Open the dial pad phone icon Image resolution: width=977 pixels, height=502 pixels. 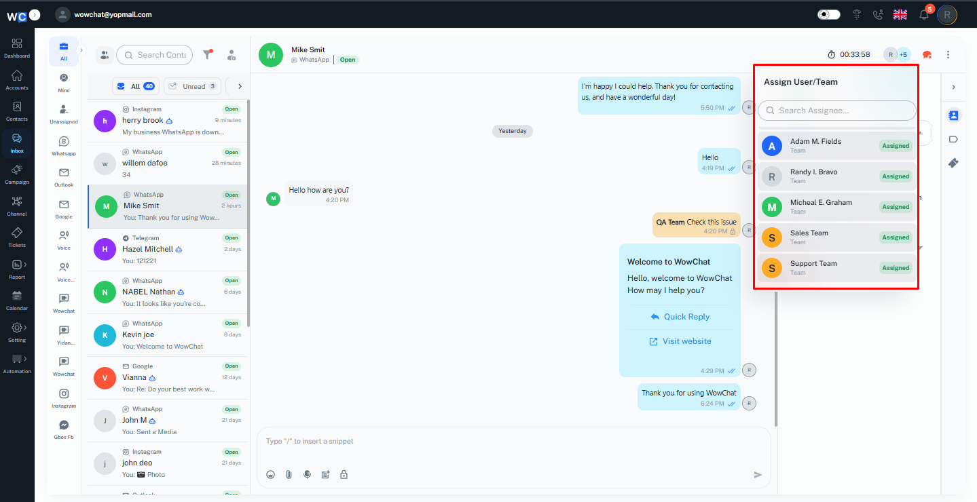(x=856, y=14)
